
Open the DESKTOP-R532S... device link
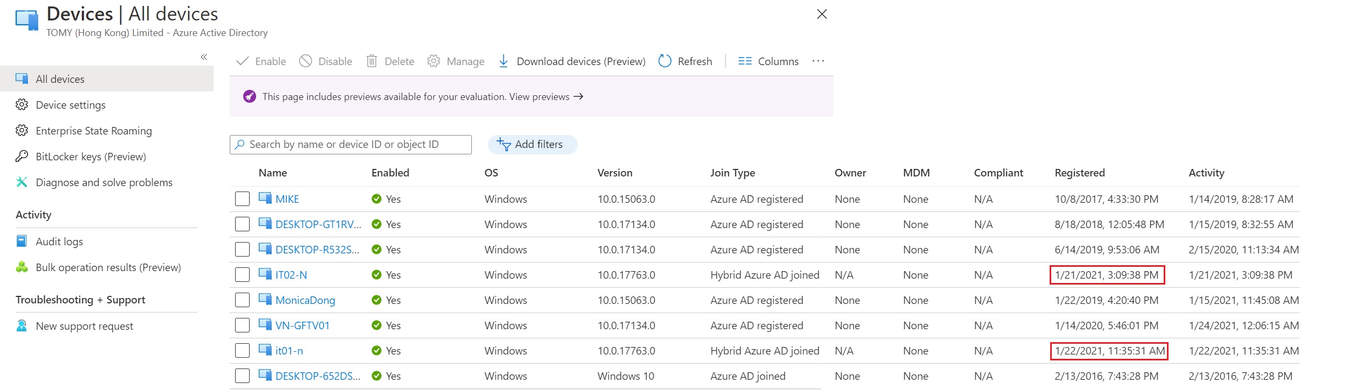[x=317, y=250]
